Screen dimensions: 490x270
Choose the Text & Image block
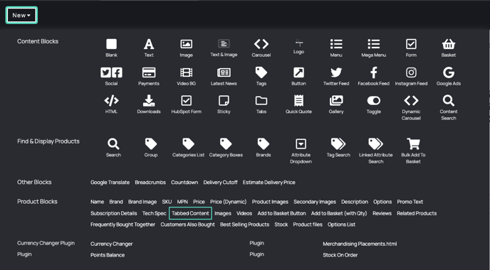coord(224,48)
